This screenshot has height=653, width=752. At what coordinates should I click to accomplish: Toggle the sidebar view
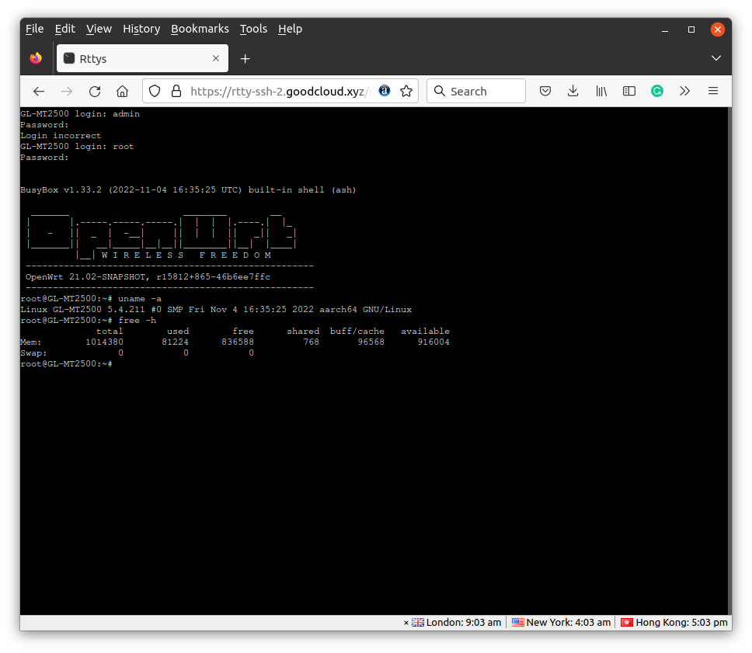pyautogui.click(x=628, y=91)
